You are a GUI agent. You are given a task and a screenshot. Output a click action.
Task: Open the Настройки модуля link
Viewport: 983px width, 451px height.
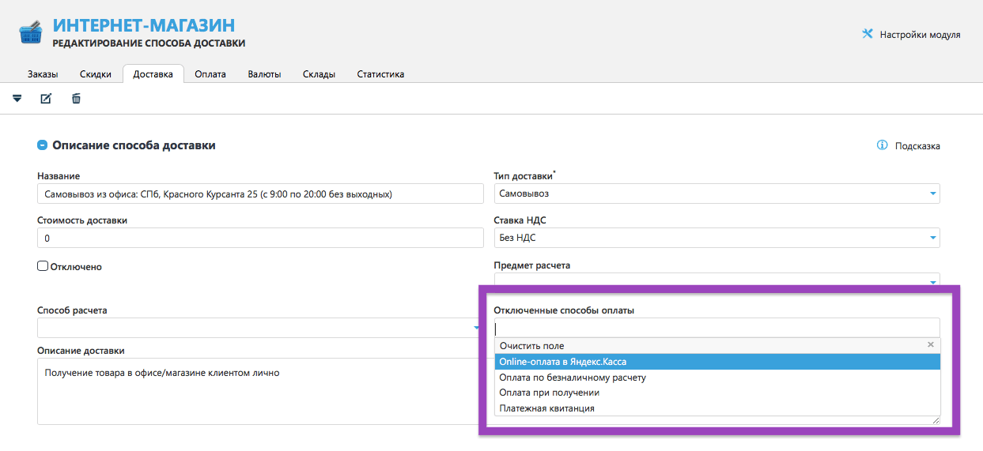[920, 35]
